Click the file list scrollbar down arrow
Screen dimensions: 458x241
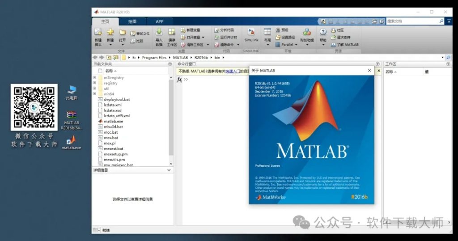[171, 164]
